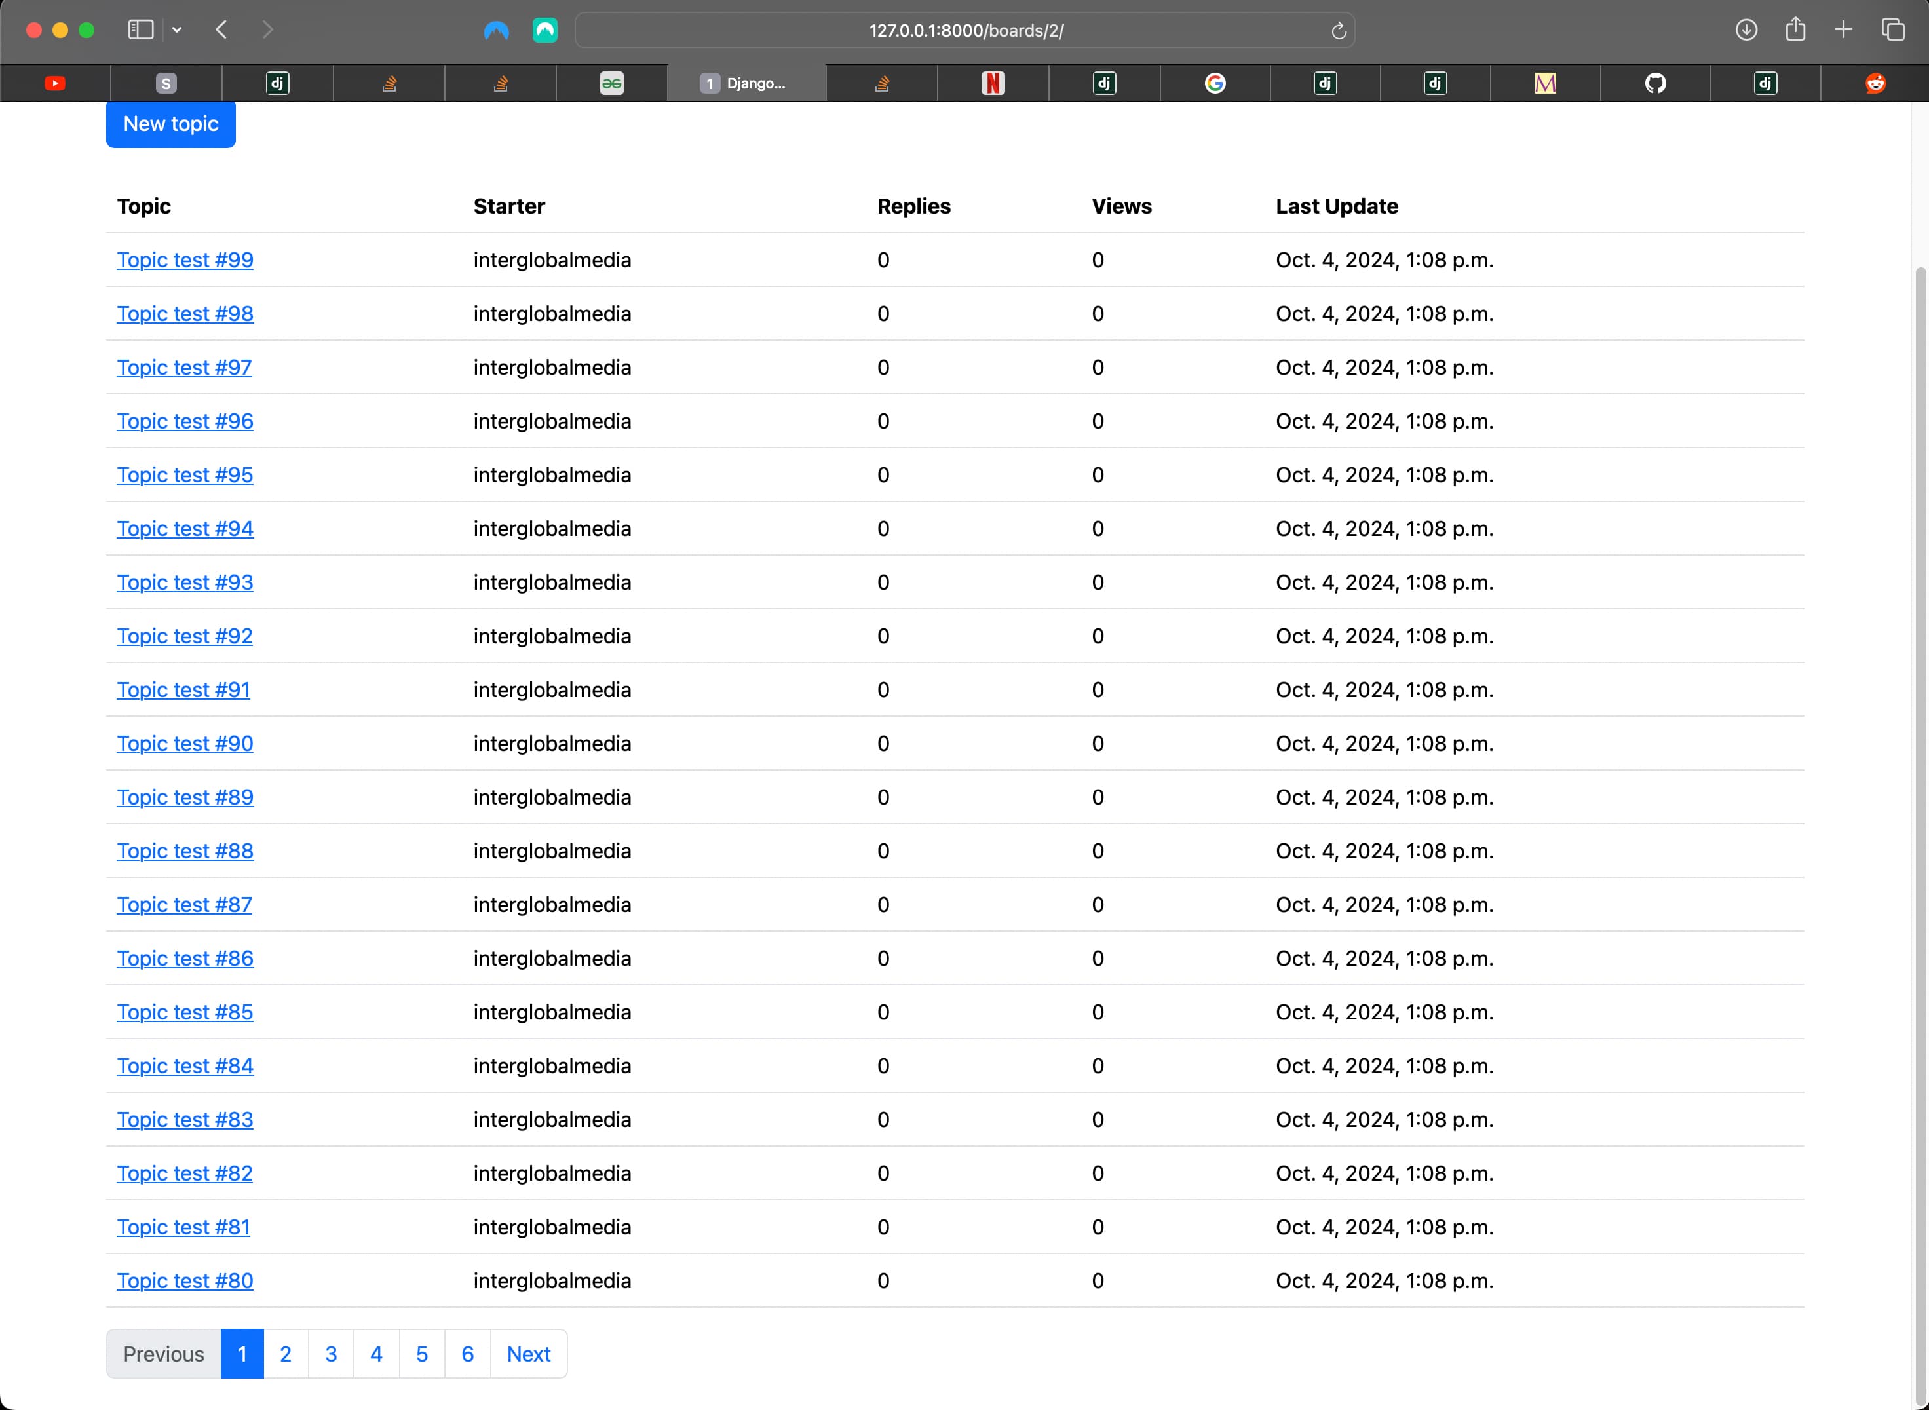Image resolution: width=1929 pixels, height=1410 pixels.
Task: Open Topic test #82
Action: click(x=185, y=1174)
